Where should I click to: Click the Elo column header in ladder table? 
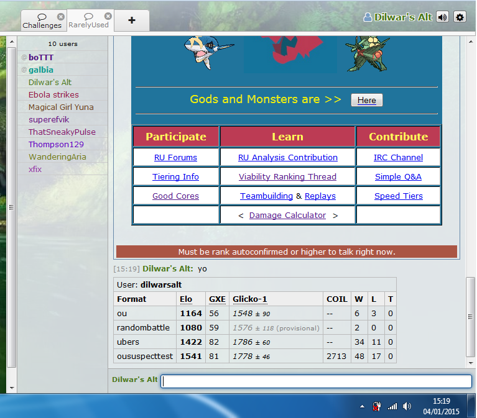[x=186, y=299]
